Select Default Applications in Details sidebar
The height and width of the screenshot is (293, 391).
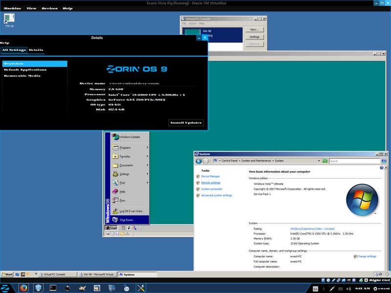[35, 70]
